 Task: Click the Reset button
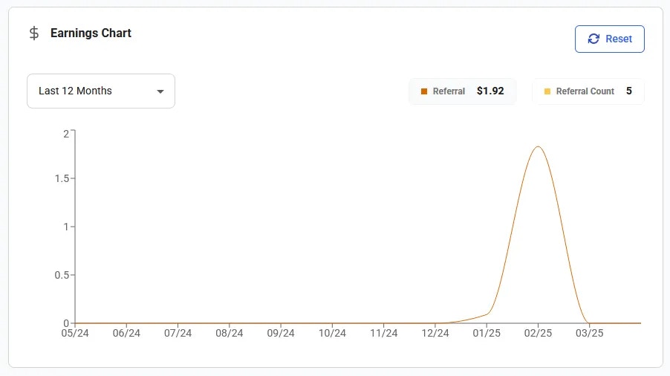click(609, 39)
